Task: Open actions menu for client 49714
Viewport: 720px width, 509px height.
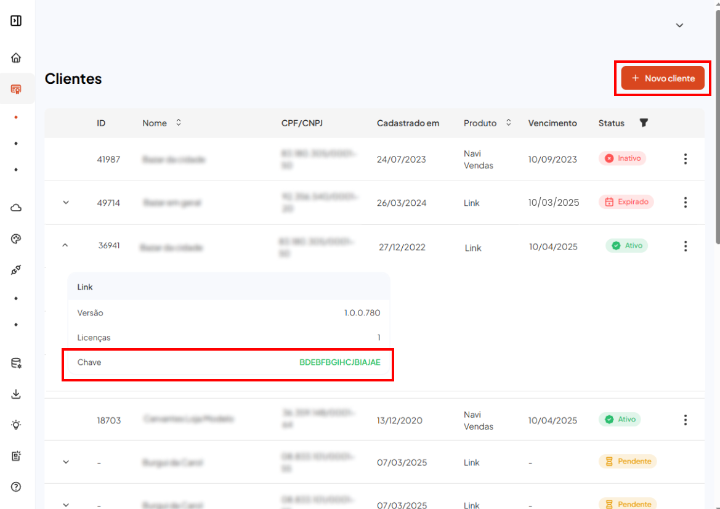Action: click(686, 202)
